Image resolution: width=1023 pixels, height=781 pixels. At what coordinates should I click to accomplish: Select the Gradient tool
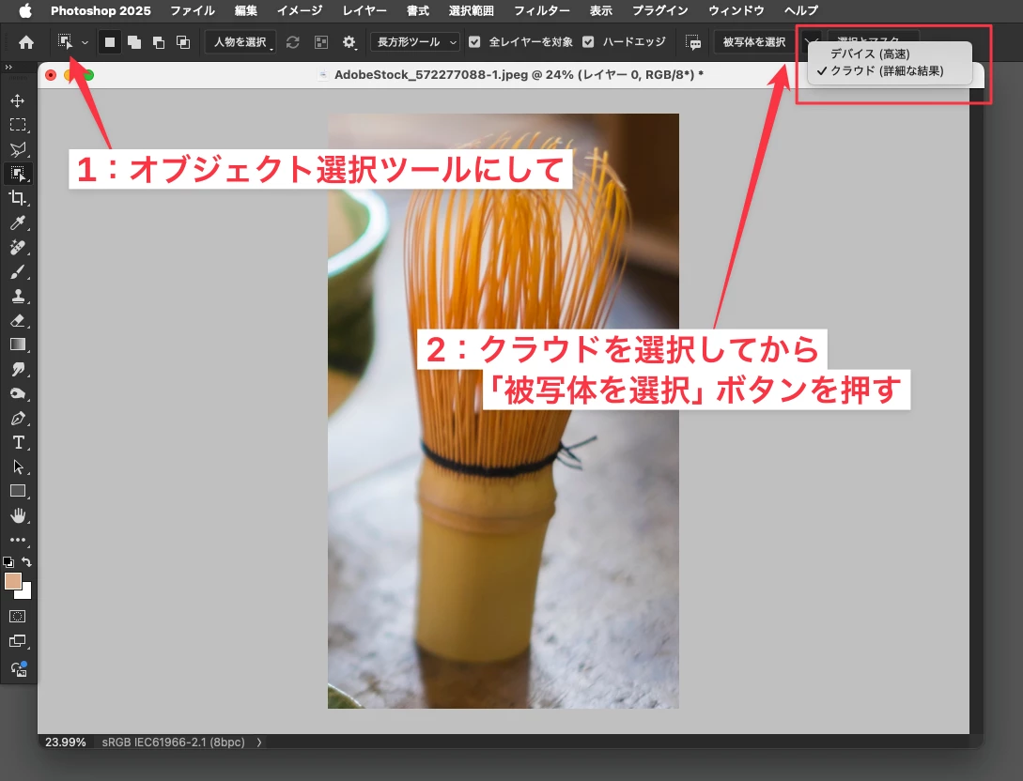(18, 345)
